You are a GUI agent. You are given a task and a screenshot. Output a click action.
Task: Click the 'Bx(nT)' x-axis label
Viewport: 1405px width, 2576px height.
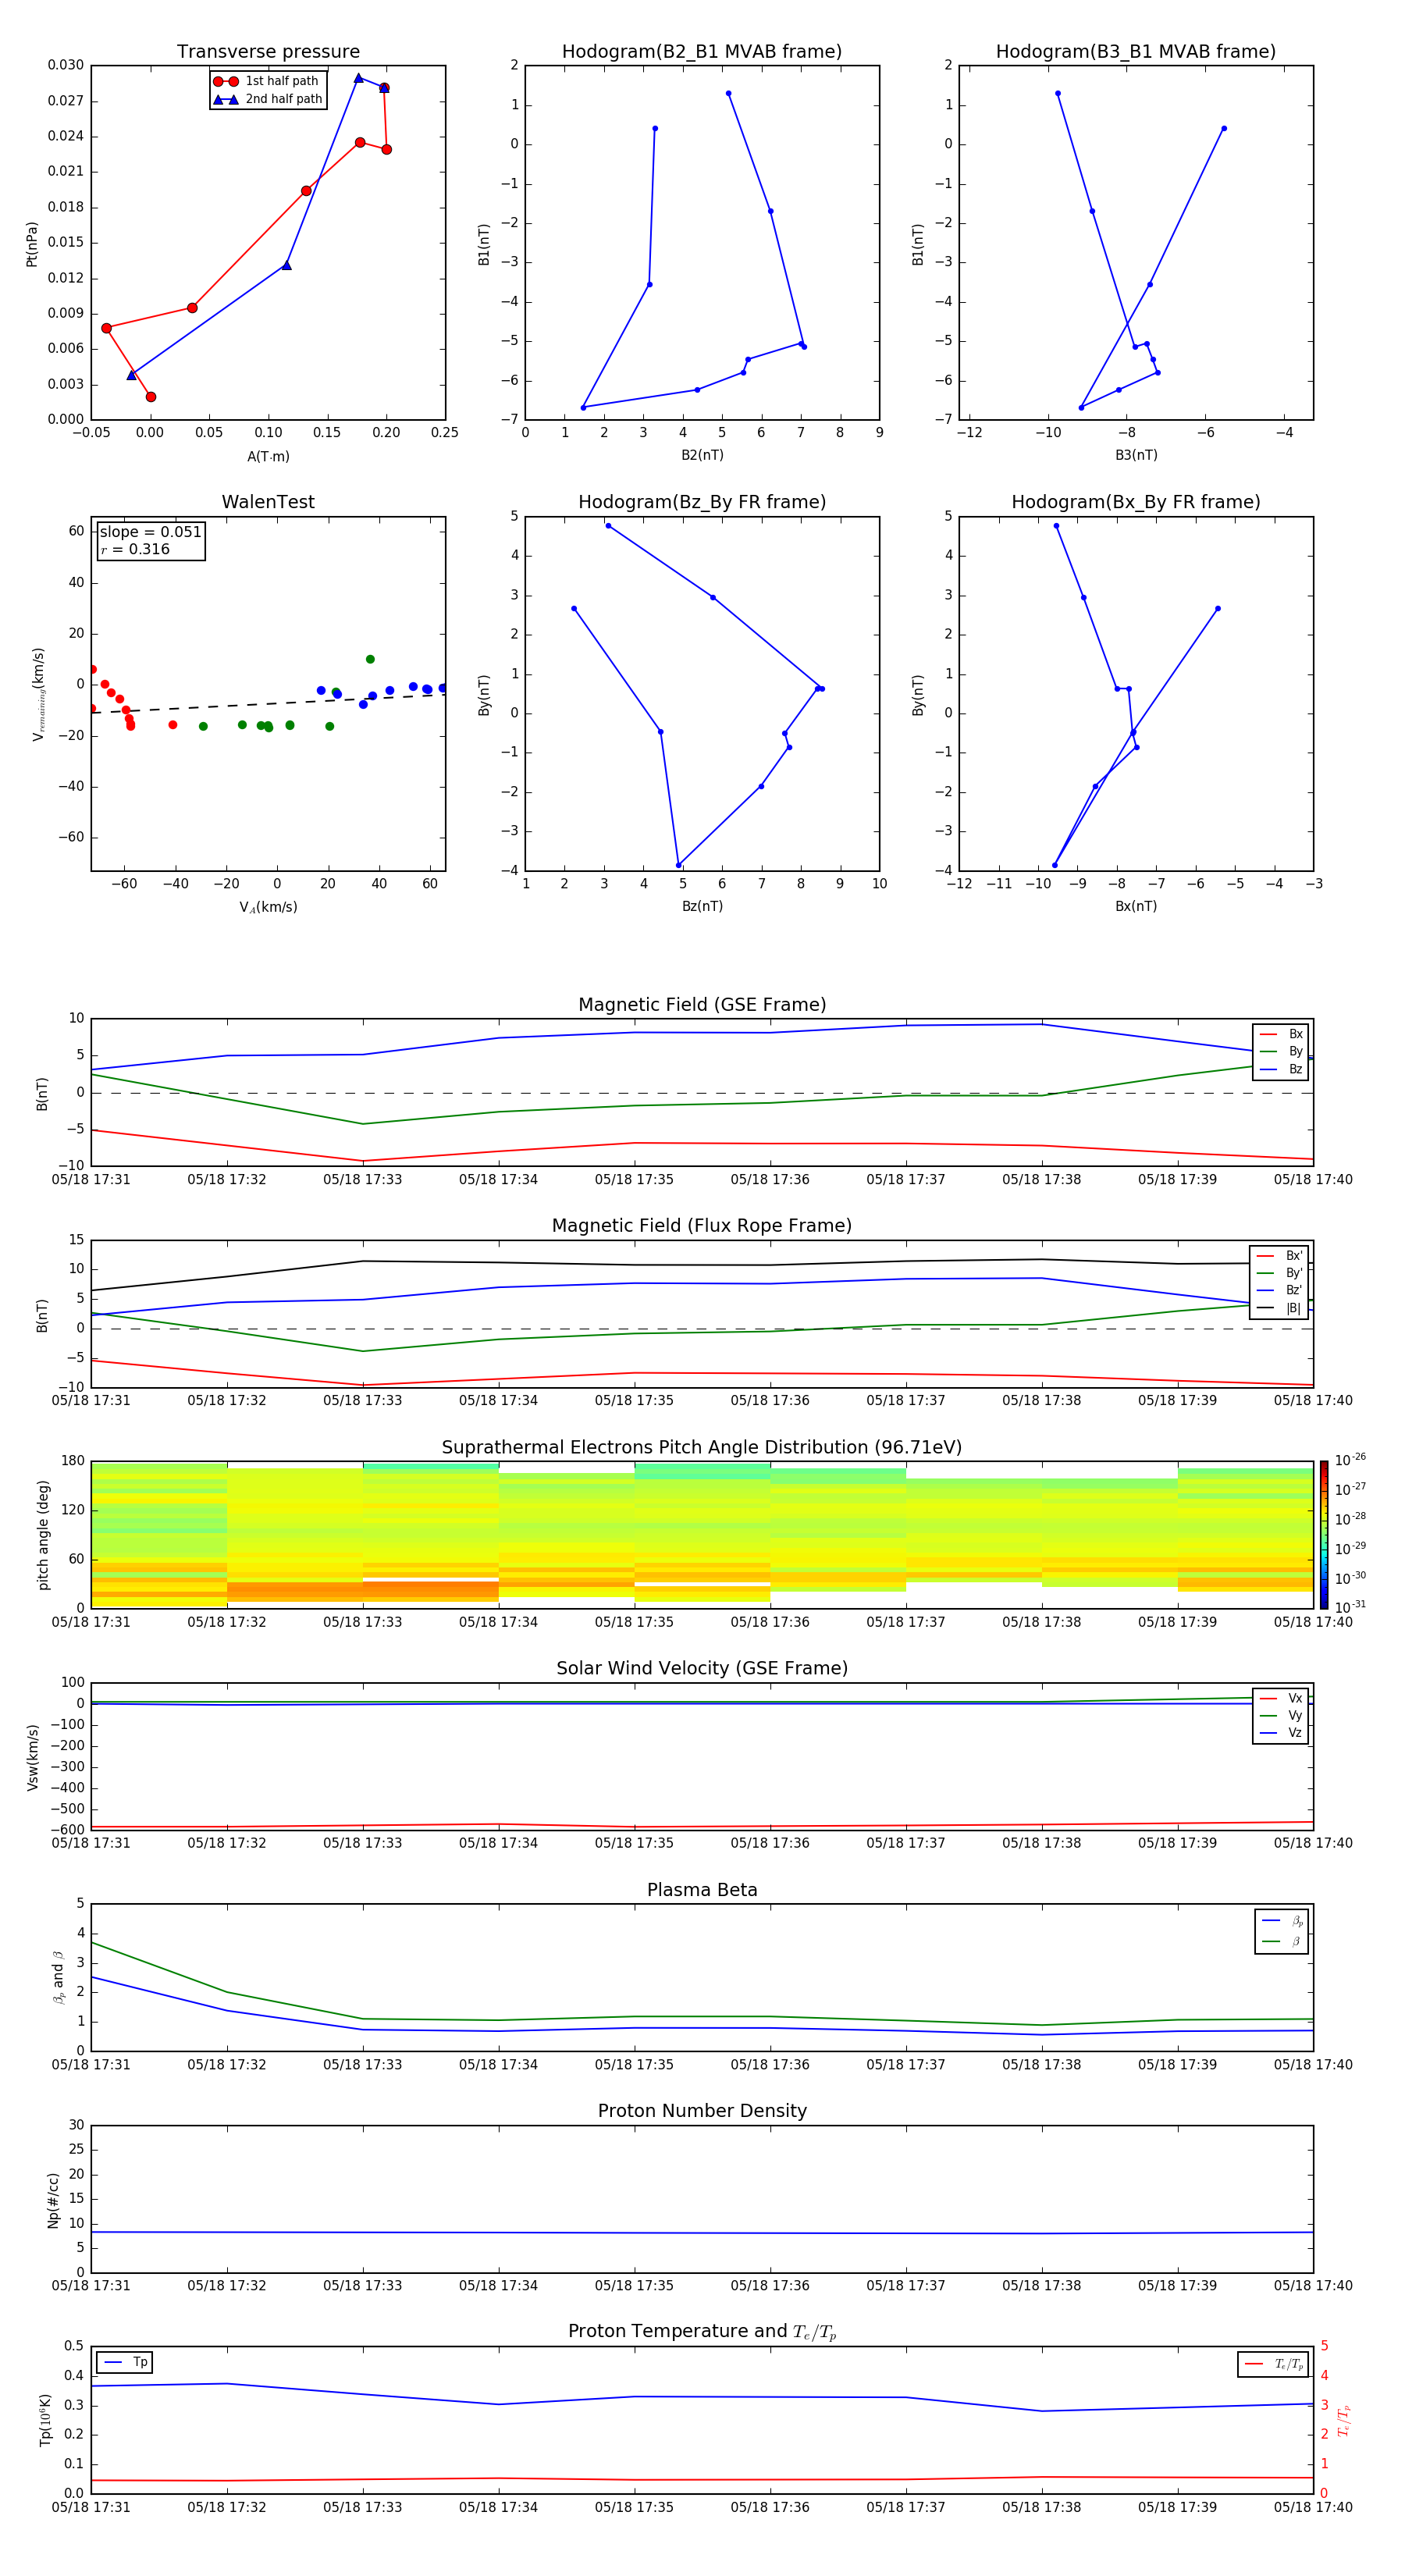tap(1136, 906)
